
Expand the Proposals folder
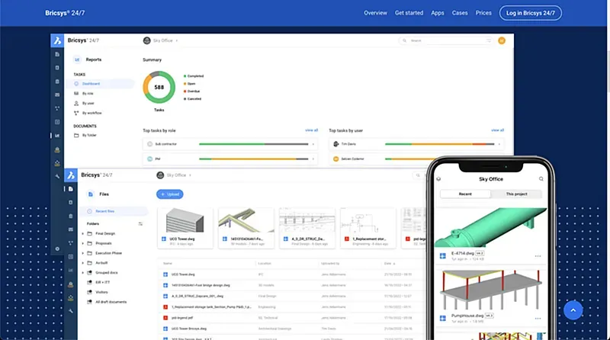[x=82, y=243]
